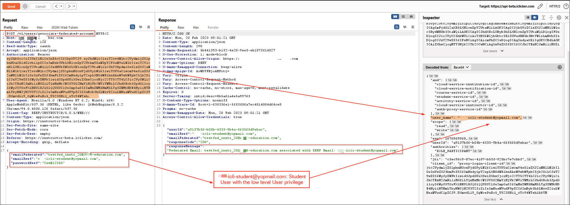Select the Response Raw tab
The image size is (570, 205).
181,28
